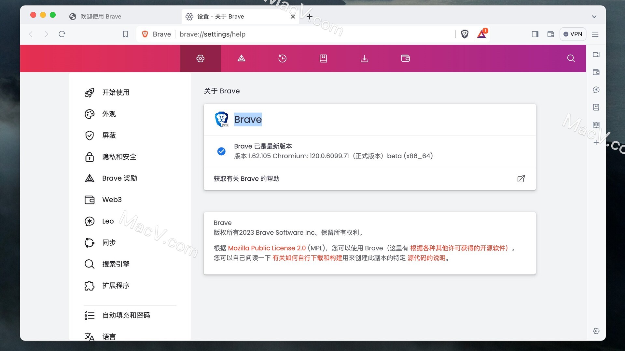Viewport: 625px width, 351px height.
Task: Reload the page
Action: [x=62, y=34]
